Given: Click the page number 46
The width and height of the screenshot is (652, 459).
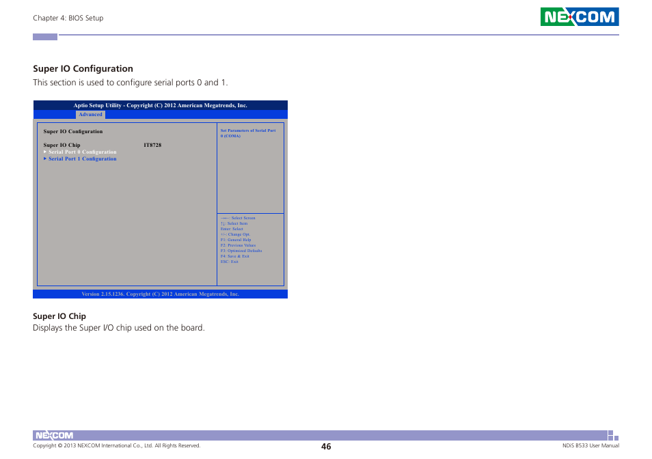Looking at the screenshot, I should pos(326,447).
